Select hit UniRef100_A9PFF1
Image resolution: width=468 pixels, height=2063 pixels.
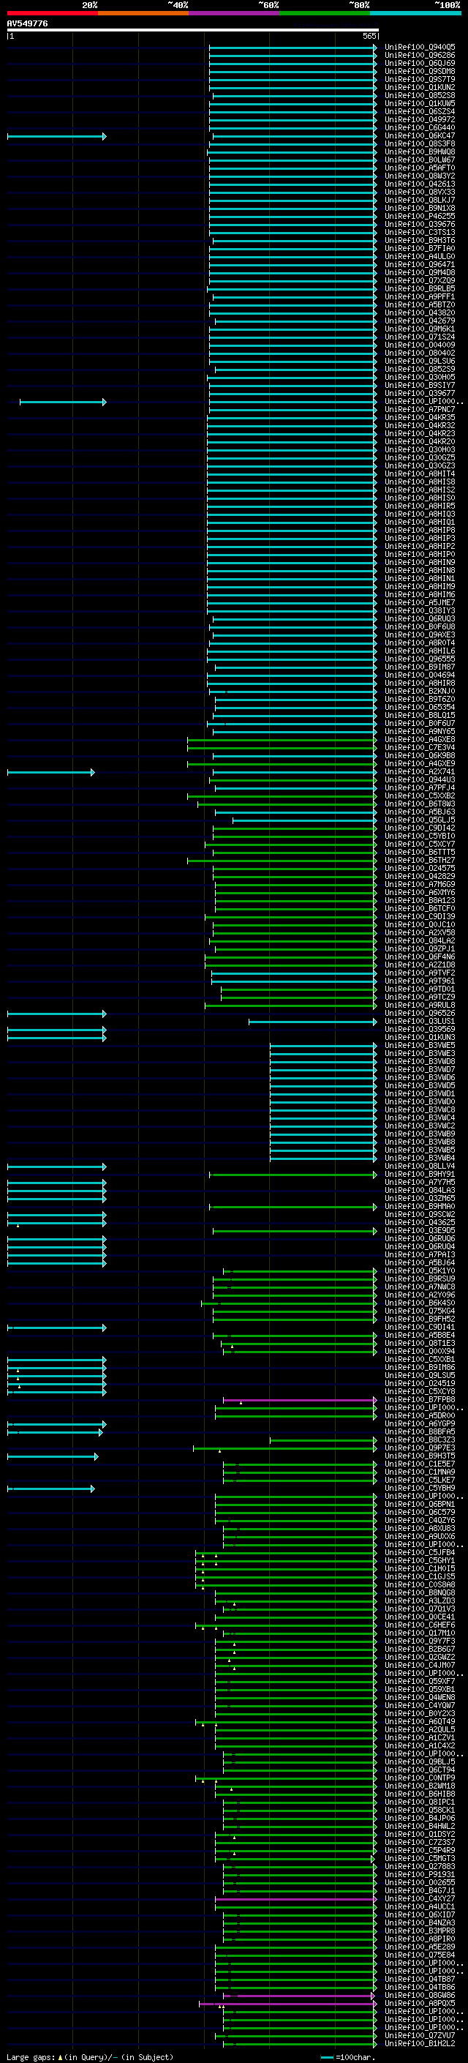click(420, 296)
